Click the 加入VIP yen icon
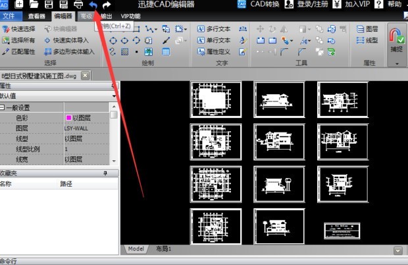 click(337, 4)
